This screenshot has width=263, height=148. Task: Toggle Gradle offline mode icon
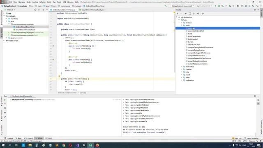click(198, 14)
